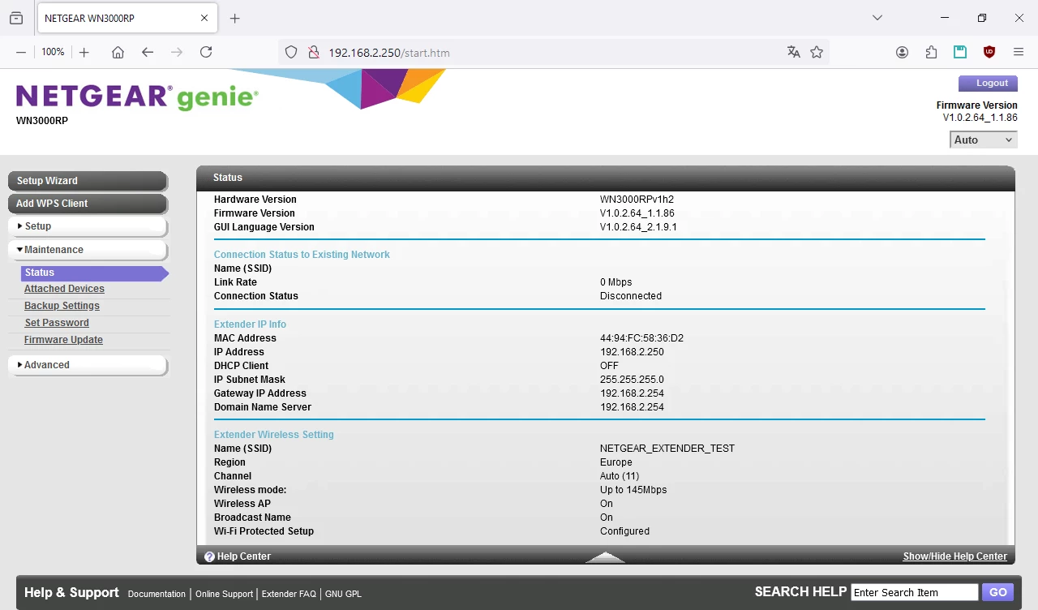Screen dimensions: 1038x610
Task: Reload the current page
Action: click(206, 52)
